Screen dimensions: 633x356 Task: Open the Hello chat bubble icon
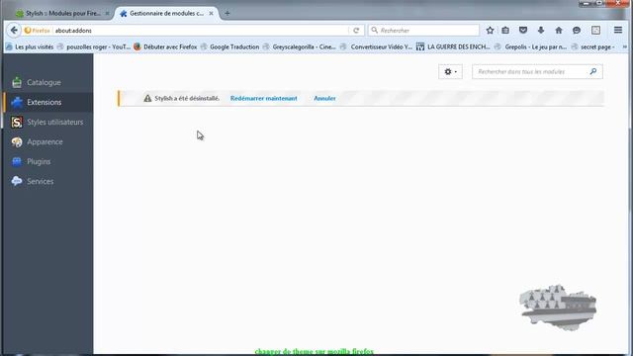click(x=577, y=31)
